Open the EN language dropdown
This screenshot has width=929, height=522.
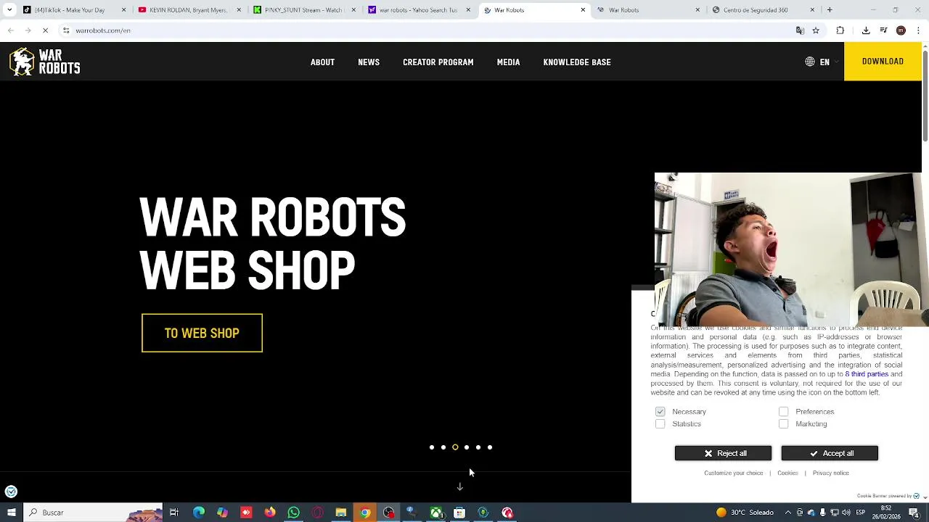[822, 62]
